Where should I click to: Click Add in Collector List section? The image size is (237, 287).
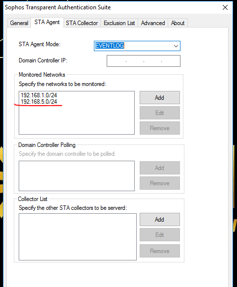point(160,220)
